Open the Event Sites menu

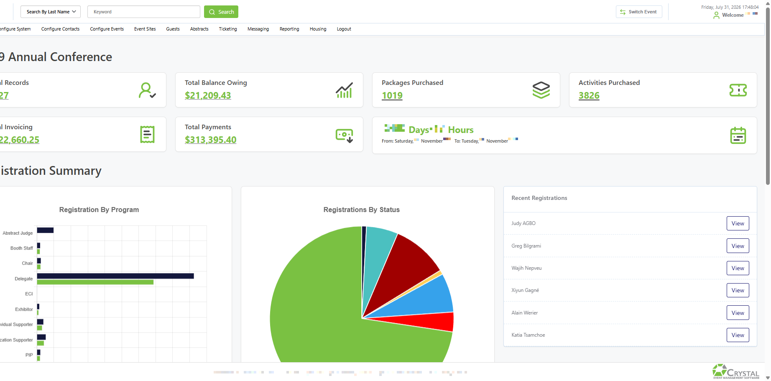click(145, 29)
